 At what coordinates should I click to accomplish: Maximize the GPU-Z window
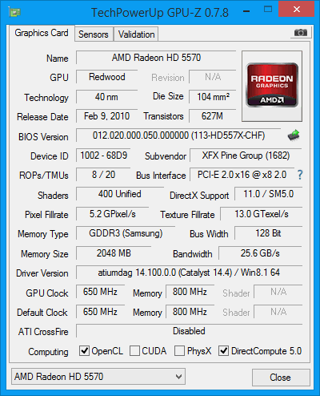click(x=268, y=10)
